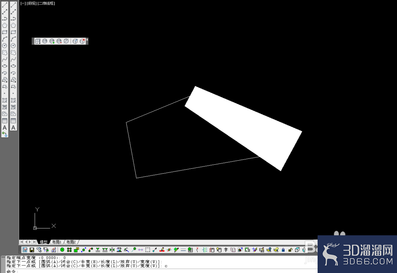
Task: Go to next layout tab arrow
Action: (30, 242)
